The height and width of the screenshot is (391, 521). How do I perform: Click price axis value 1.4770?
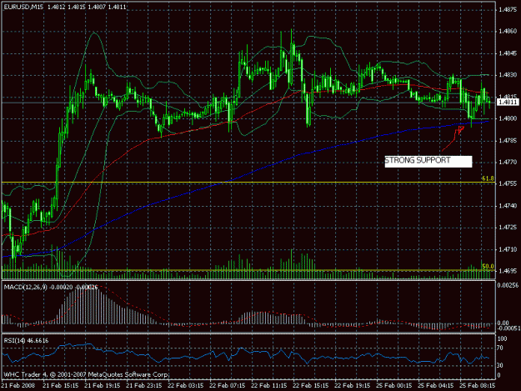[x=508, y=162]
